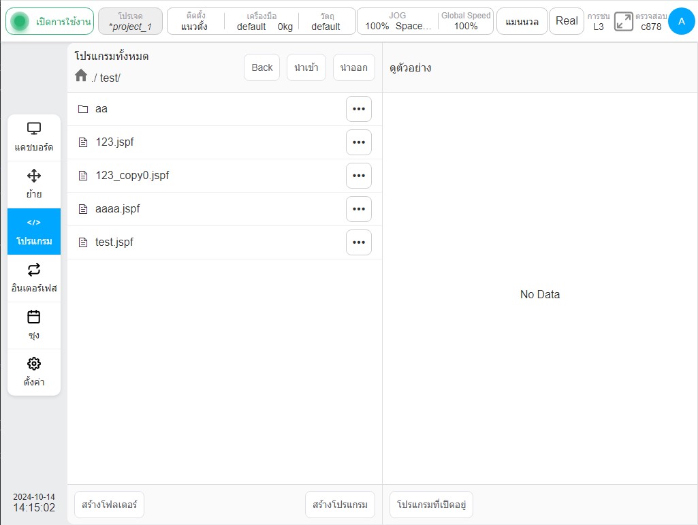This screenshot has height=525, width=698.
Task: Open the more options for aa folder
Action: [x=359, y=109]
